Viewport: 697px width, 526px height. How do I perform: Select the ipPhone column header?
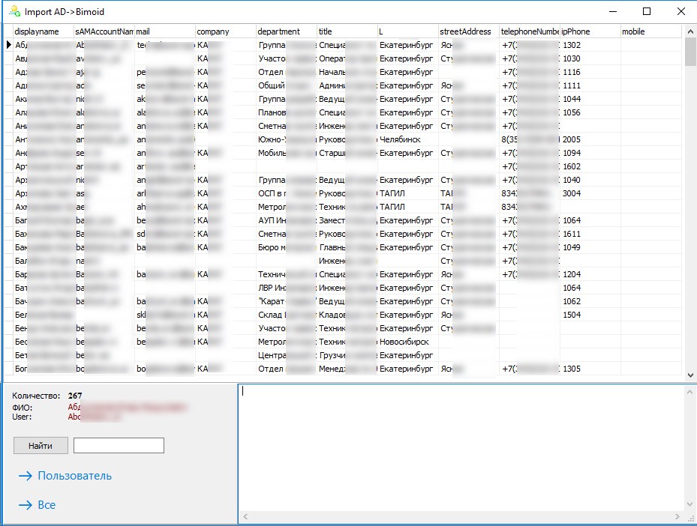point(590,31)
